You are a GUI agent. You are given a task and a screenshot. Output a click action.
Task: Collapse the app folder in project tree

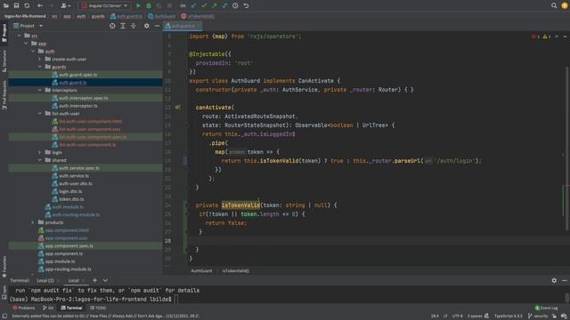click(x=26, y=44)
